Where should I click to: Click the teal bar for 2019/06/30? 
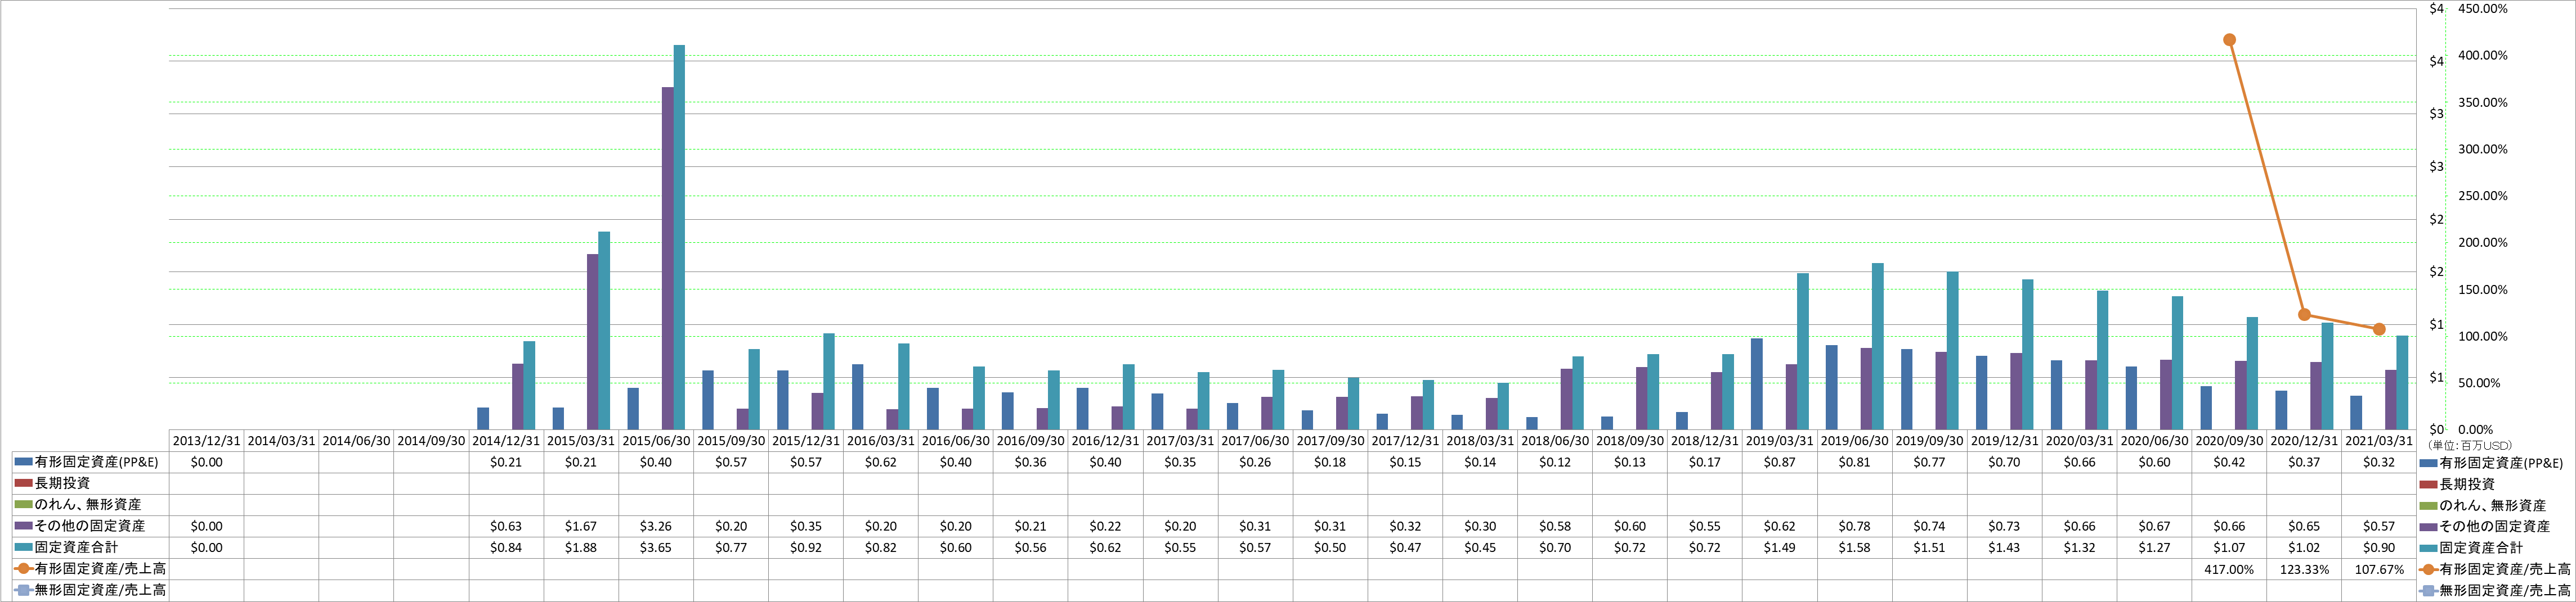click(1878, 346)
